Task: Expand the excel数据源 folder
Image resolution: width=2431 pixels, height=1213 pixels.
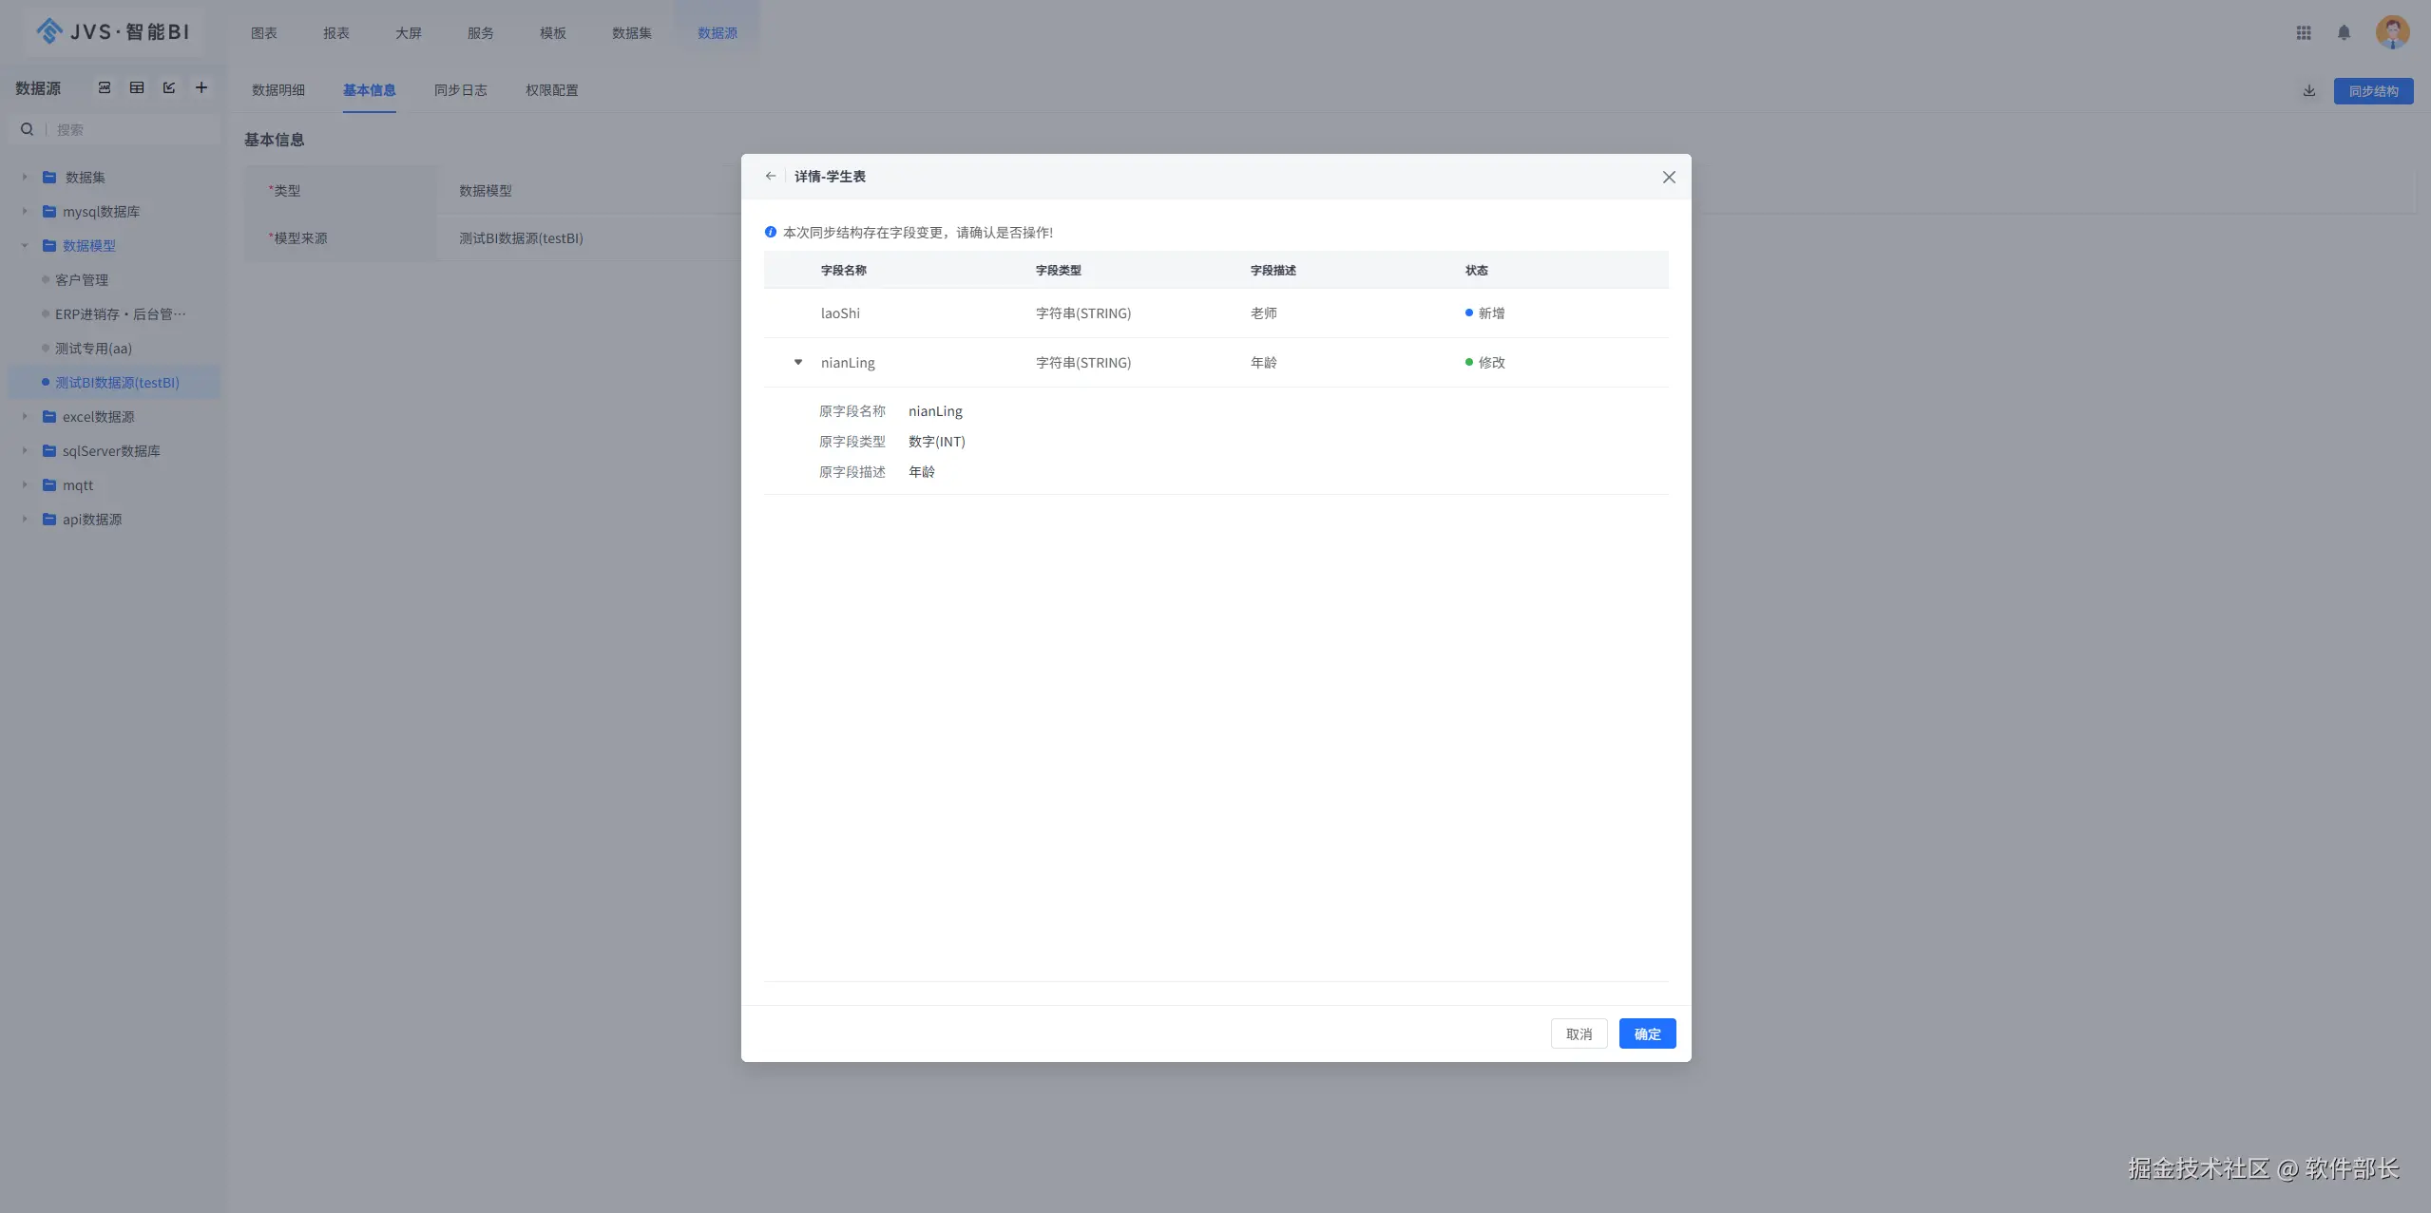Action: (25, 416)
